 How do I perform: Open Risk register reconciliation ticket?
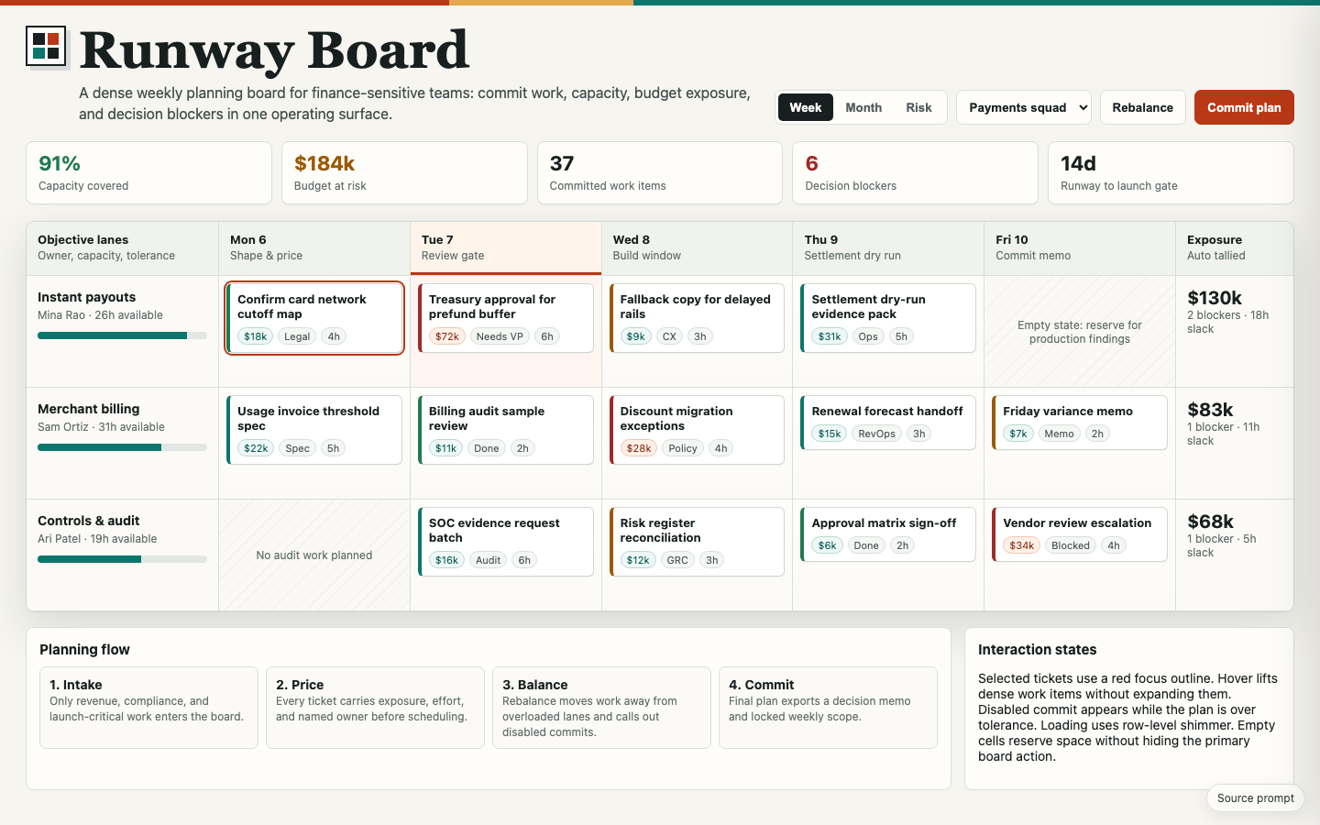click(697, 542)
